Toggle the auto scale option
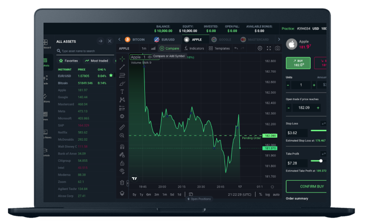The height and width of the screenshot is (221, 365). coord(276,194)
